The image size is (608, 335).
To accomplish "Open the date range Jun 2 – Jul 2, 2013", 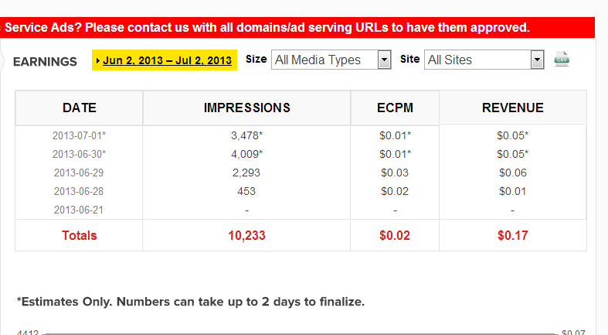I will [x=167, y=60].
